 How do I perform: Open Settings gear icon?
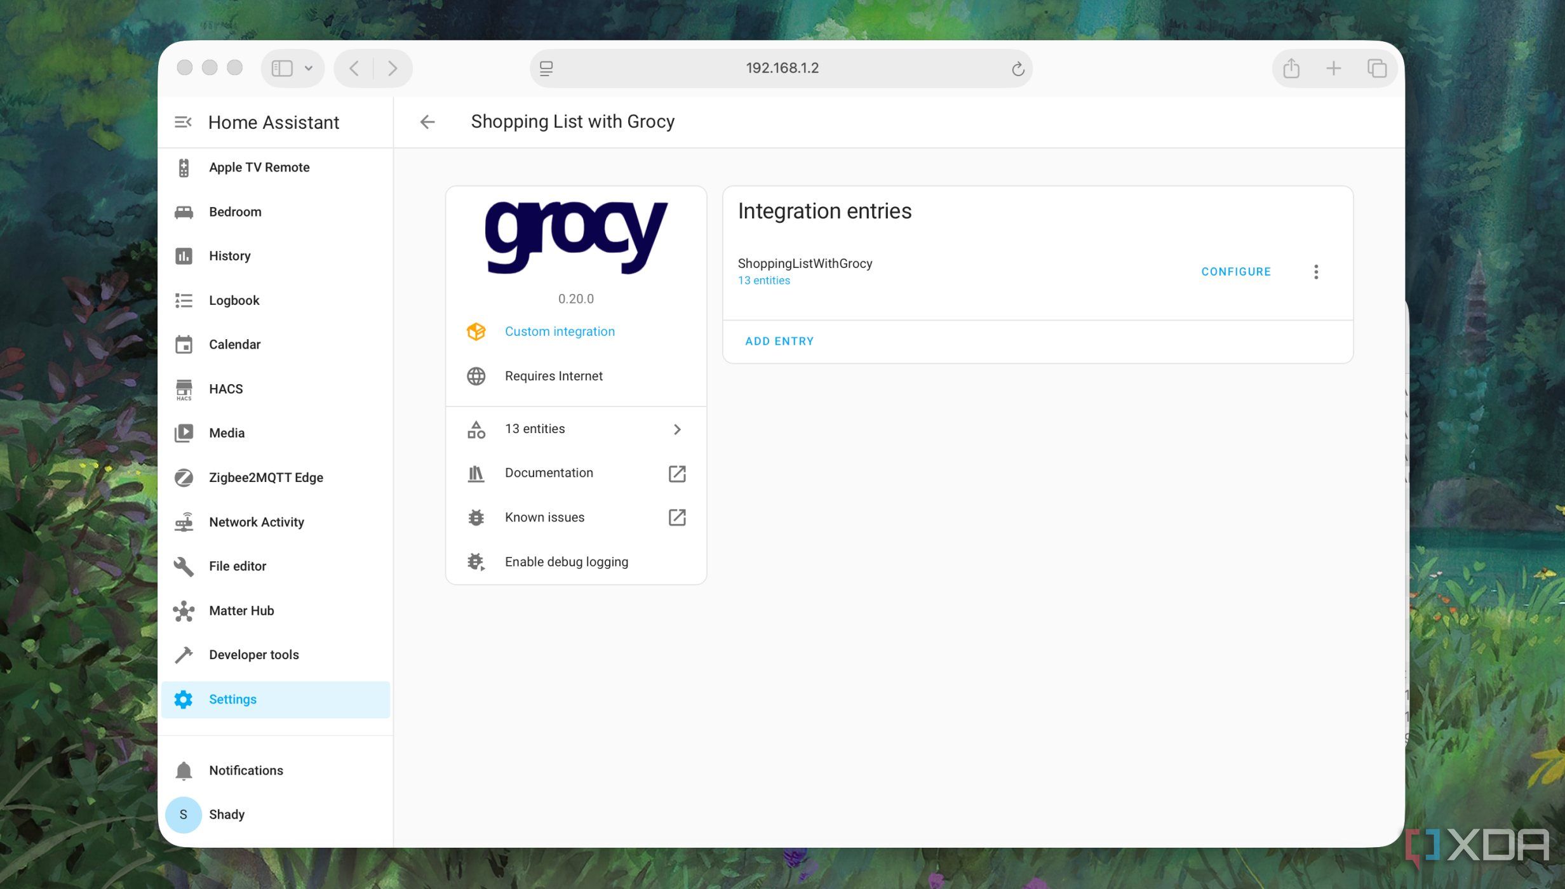click(x=184, y=699)
